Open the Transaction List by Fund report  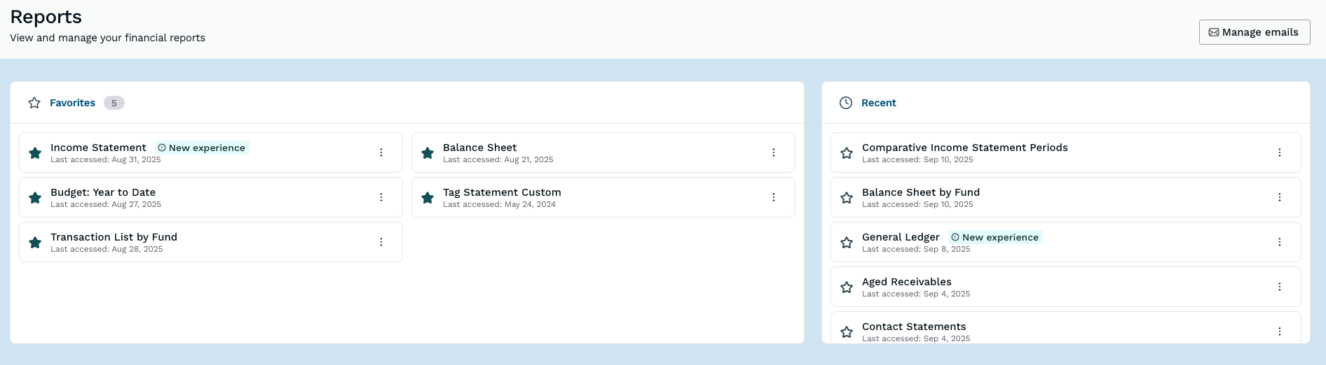pyautogui.click(x=114, y=237)
